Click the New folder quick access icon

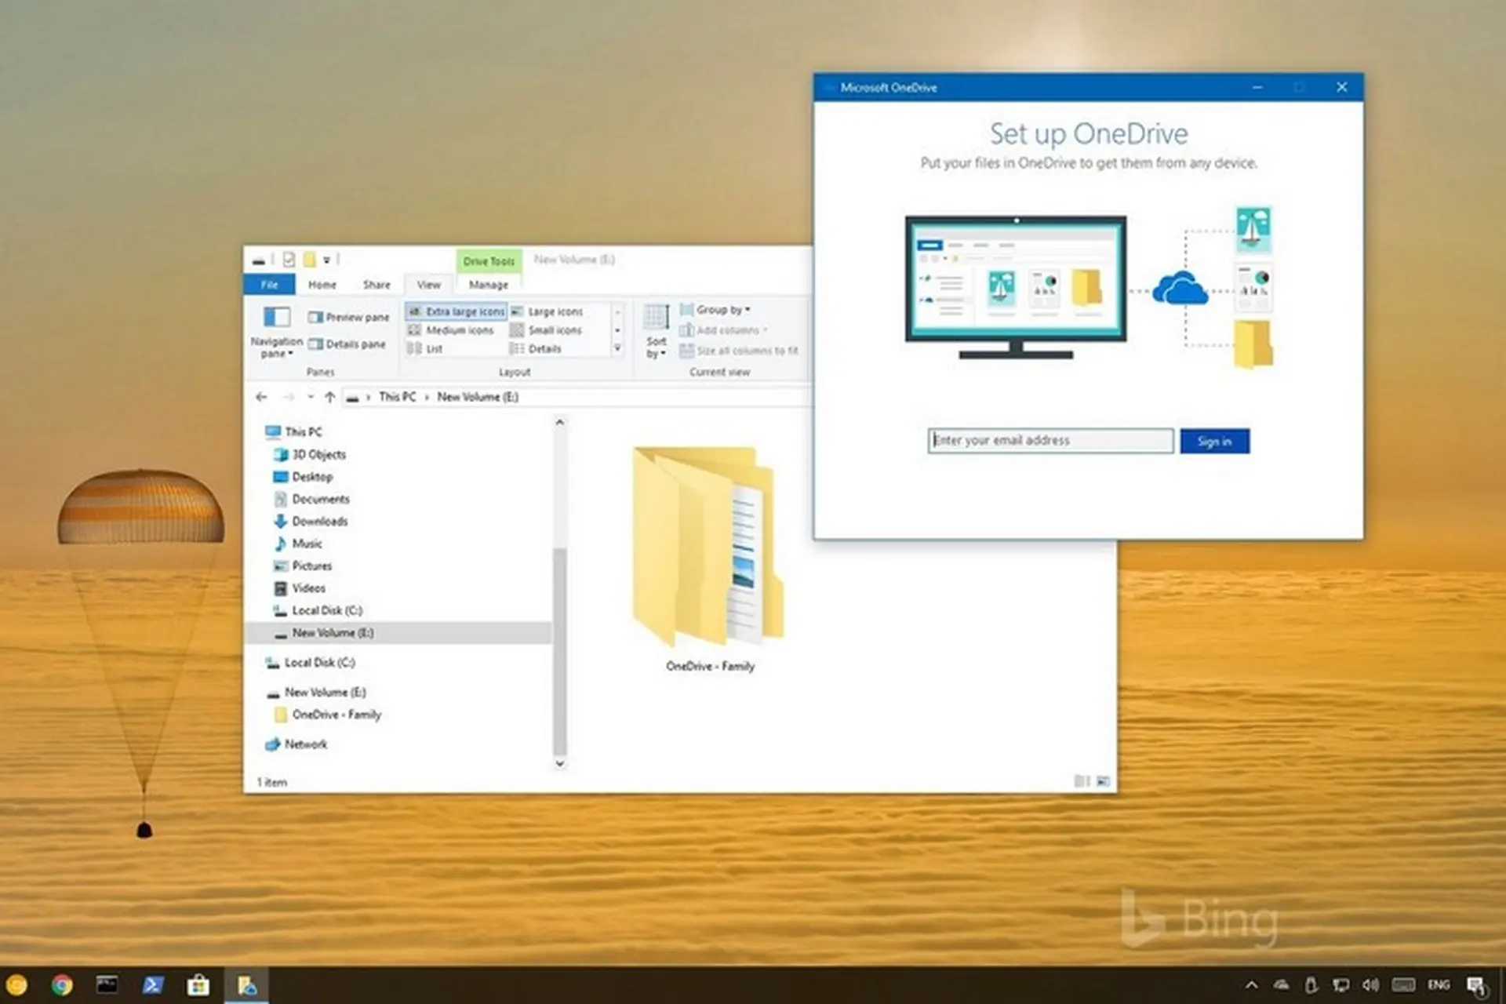(309, 260)
